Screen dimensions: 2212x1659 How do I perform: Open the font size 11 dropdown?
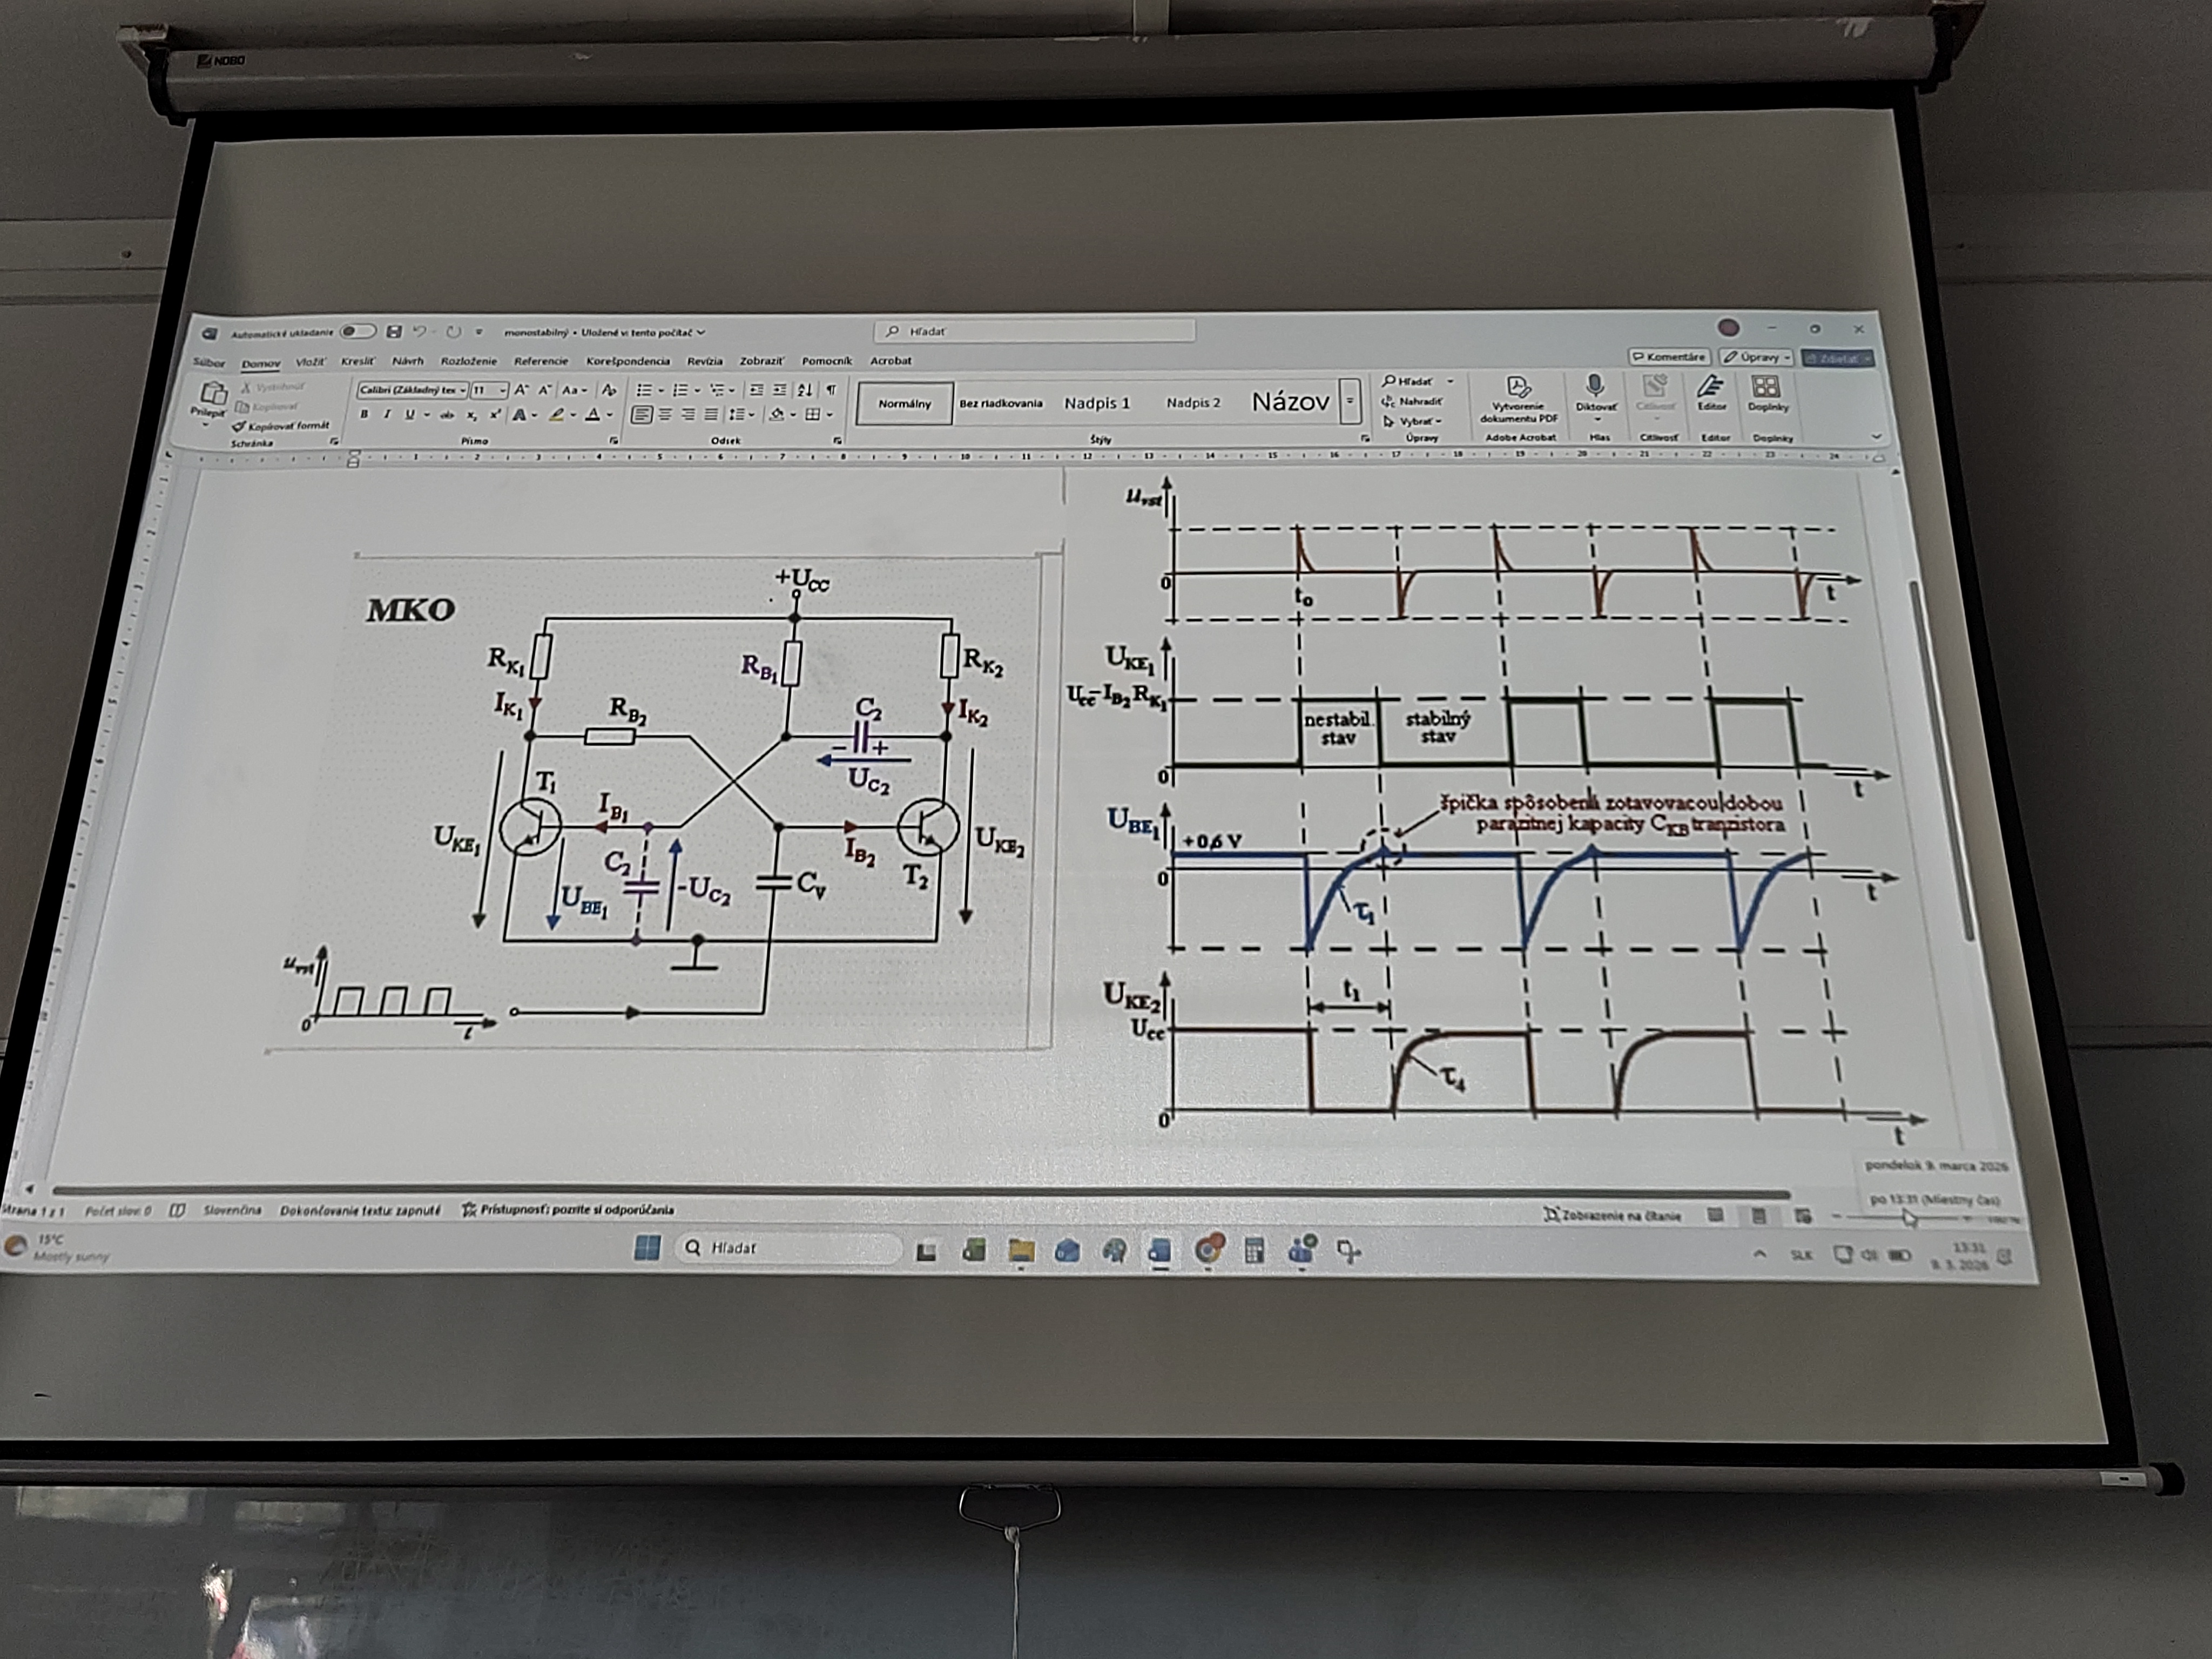coord(503,390)
